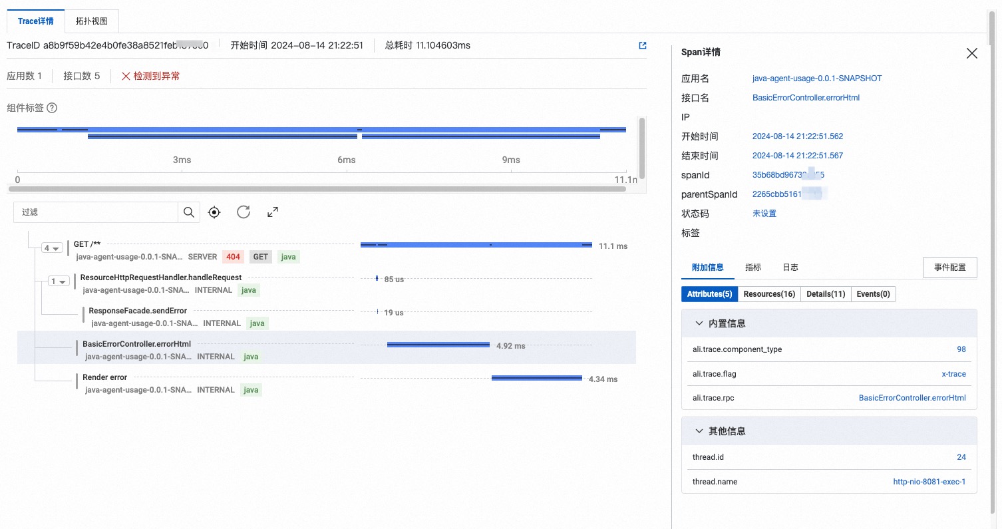Screen dimensions: 1002x529
Task: Click the 11.1 ms GET span bar
Action: 476,245
